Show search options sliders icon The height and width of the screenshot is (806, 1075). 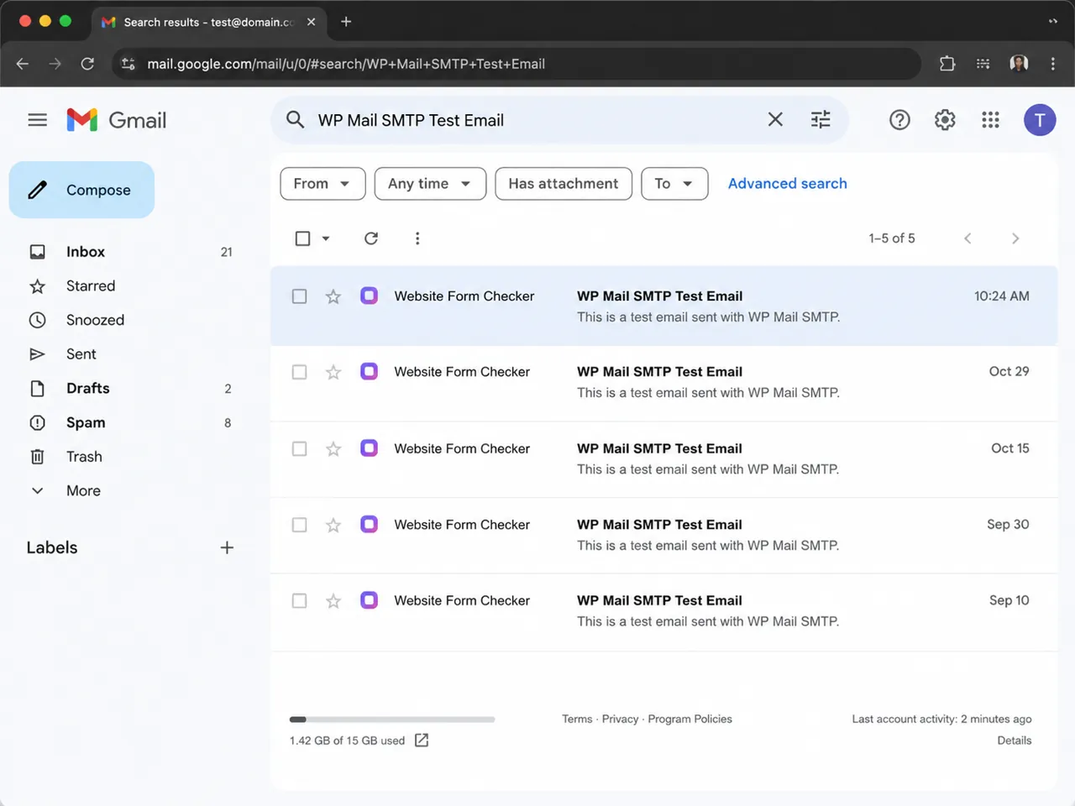tap(821, 120)
